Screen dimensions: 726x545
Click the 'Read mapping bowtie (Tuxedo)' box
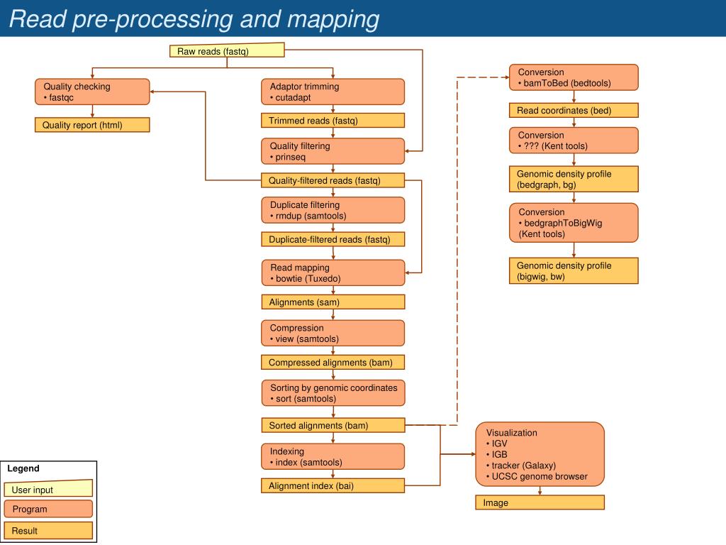pyautogui.click(x=333, y=272)
